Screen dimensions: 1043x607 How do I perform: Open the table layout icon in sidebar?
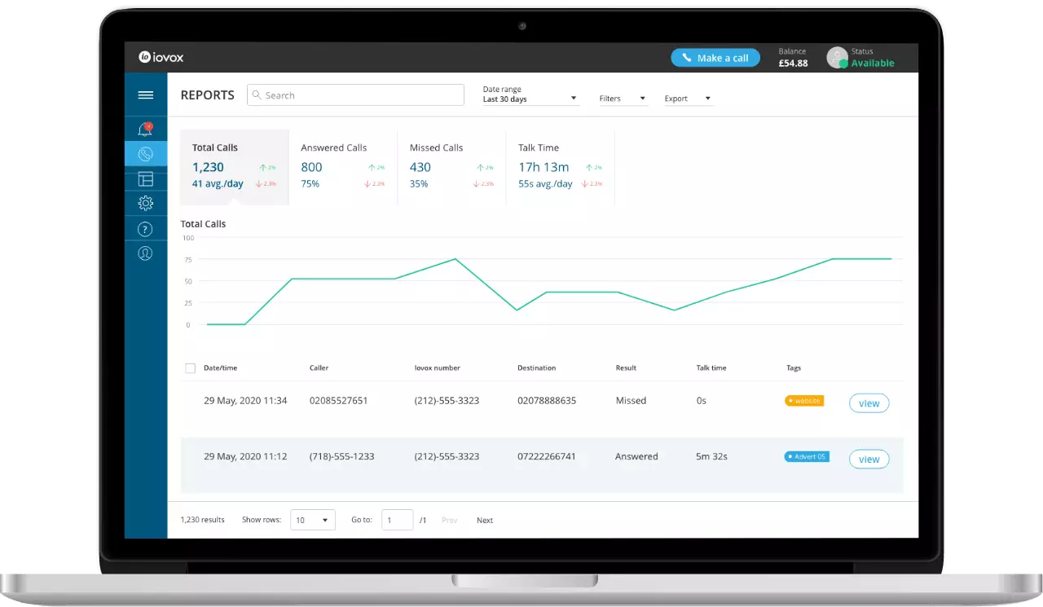point(146,179)
